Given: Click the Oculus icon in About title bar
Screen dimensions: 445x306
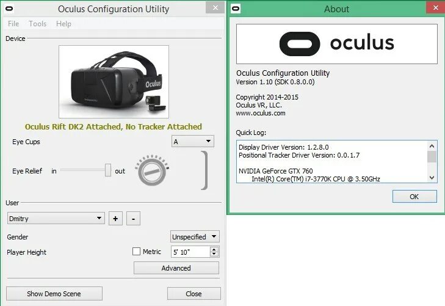Looking at the screenshot, I should tap(236, 9).
